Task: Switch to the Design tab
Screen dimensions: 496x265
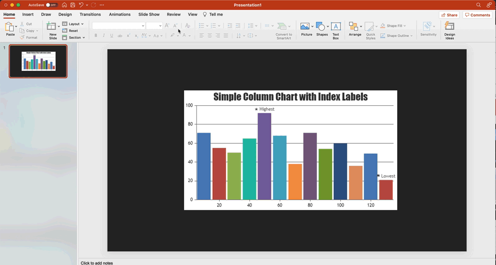Action: click(65, 14)
